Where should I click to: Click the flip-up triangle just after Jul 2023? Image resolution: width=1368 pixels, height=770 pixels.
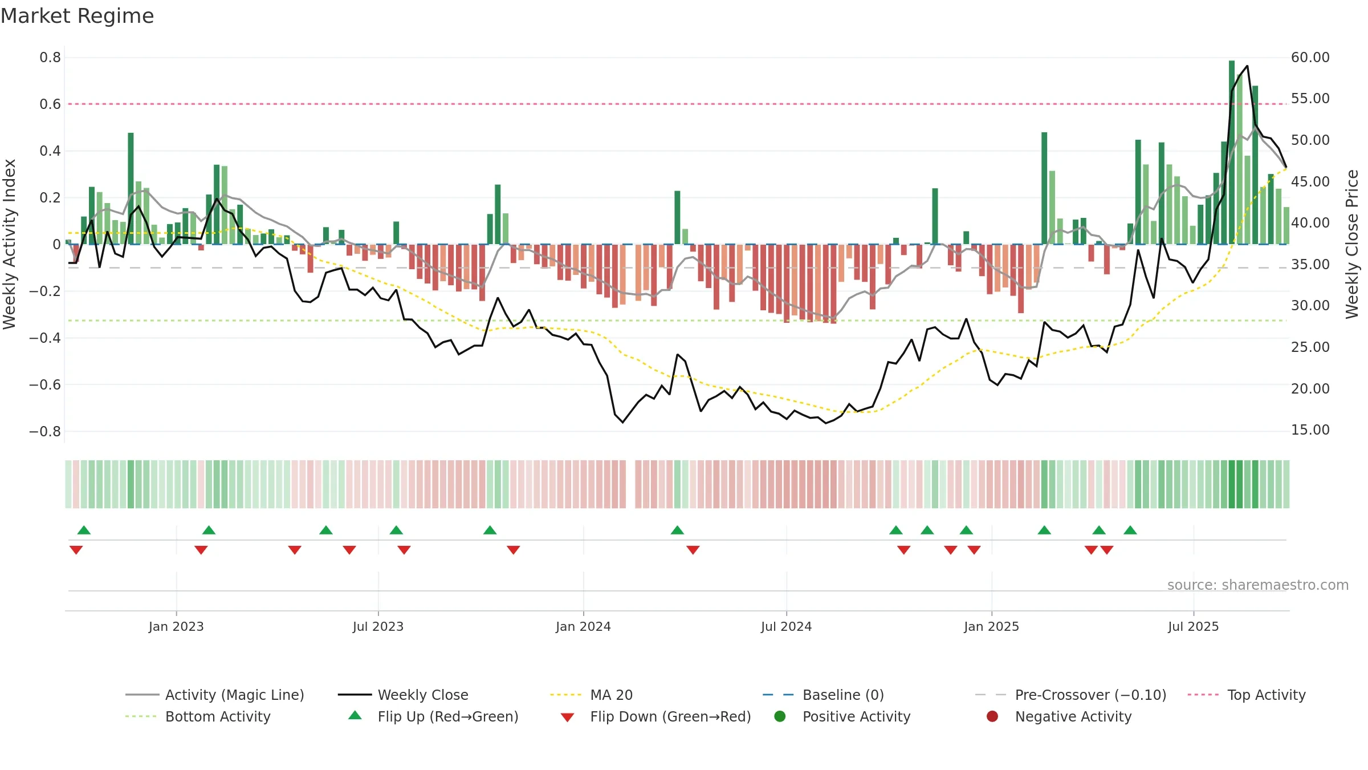click(396, 530)
